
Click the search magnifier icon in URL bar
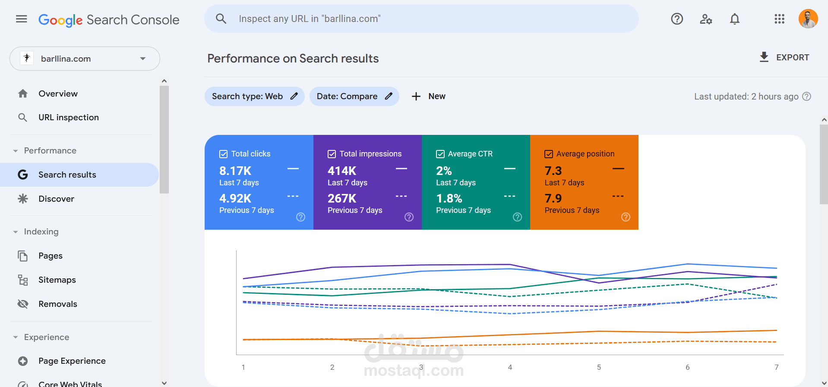(221, 19)
